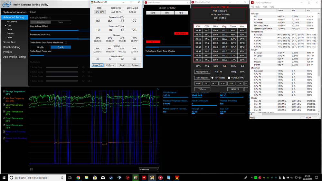Toggle the Max Core Frequency checkbox

coord(4,98)
